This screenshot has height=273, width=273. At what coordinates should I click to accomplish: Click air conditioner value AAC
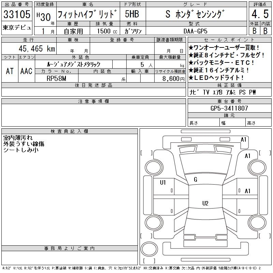tap(26, 71)
